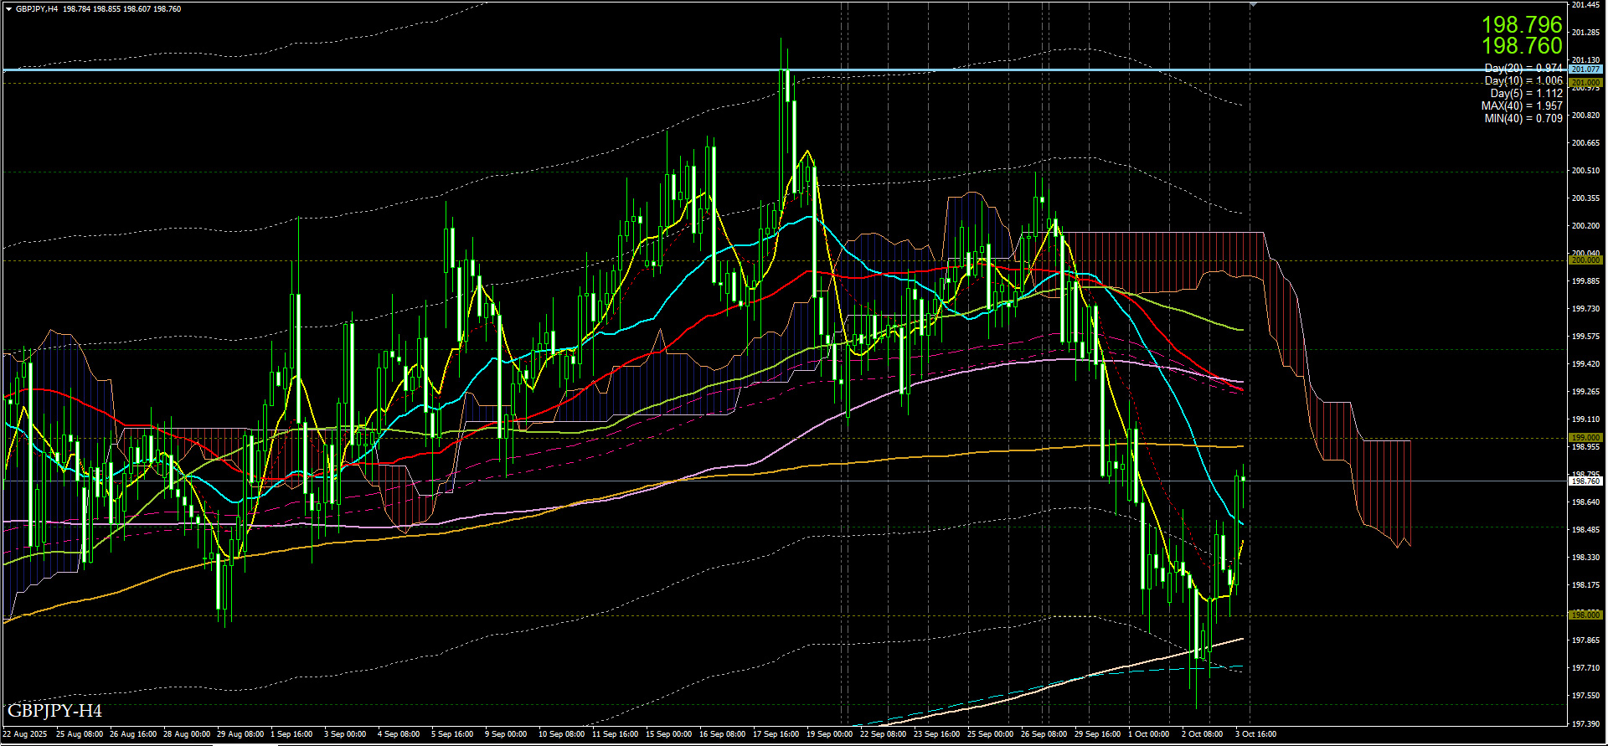Click the dropdown triangle beside GBPJPY,H4 title

click(8, 9)
